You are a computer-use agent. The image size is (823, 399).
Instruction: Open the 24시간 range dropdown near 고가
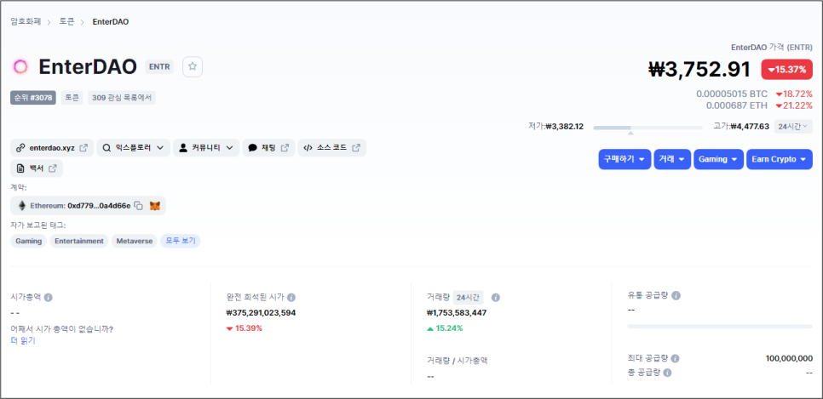793,127
